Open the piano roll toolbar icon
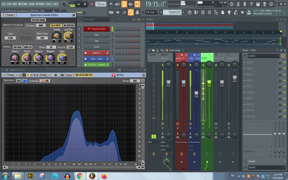288x180 pixels. pyautogui.click(x=196, y=12)
